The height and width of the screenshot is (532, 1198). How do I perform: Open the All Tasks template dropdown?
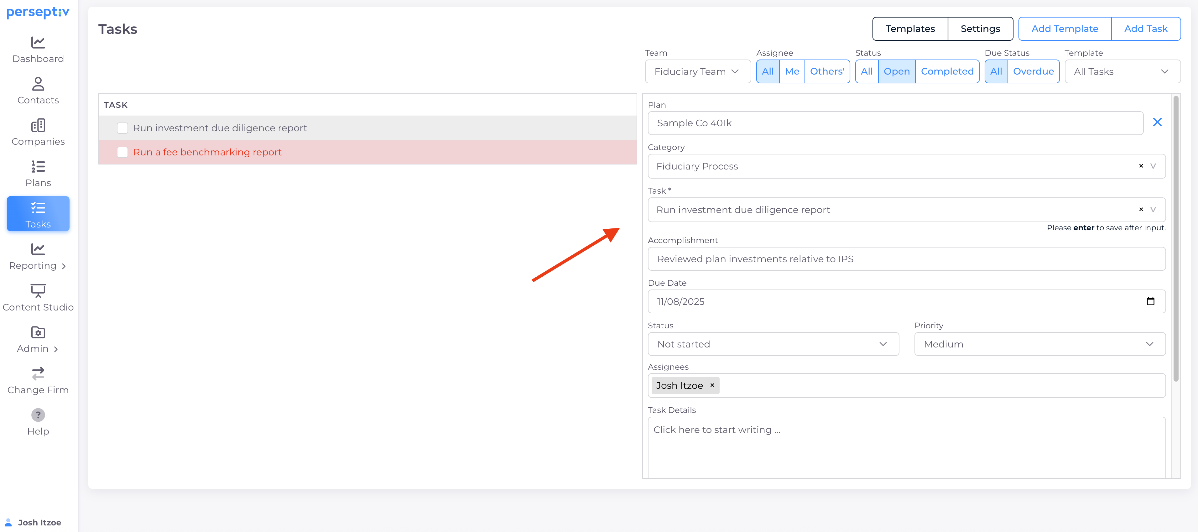(x=1122, y=72)
